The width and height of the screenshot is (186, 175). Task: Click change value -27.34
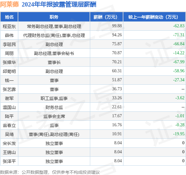click(179, 80)
